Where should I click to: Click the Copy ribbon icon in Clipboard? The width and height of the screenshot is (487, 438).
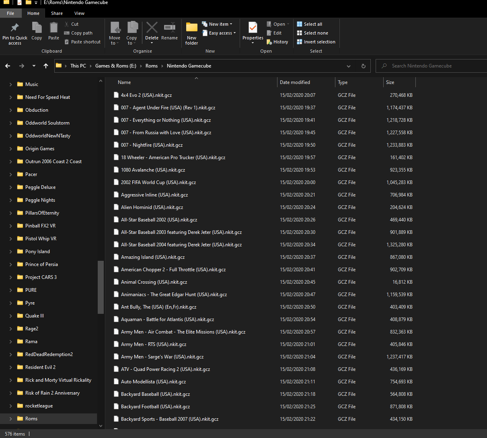[37, 27]
